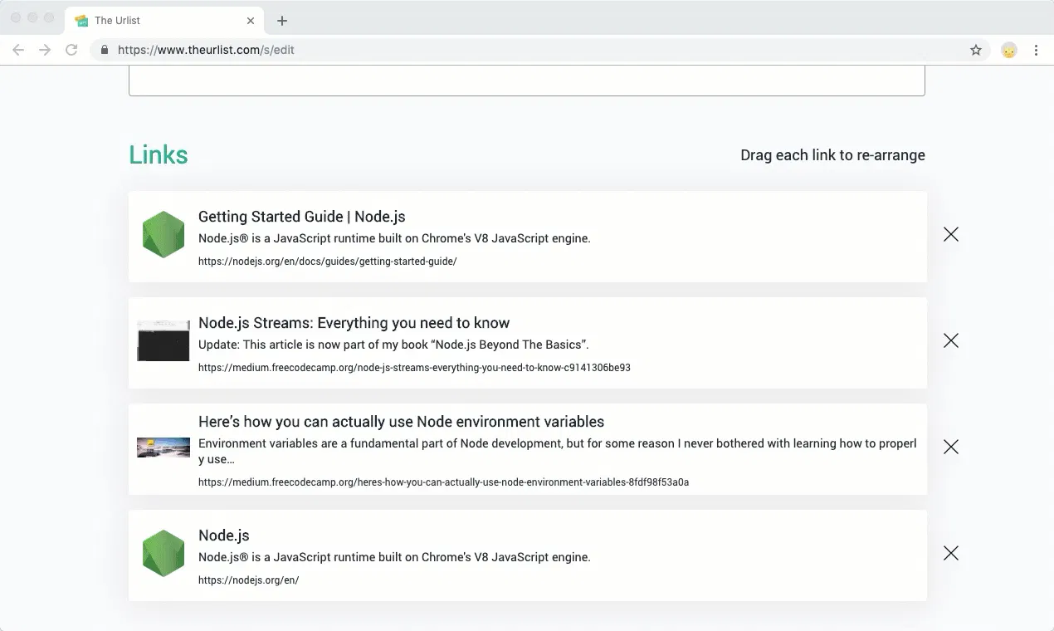Click the text box above Links
The width and height of the screenshot is (1054, 631).
point(526,81)
